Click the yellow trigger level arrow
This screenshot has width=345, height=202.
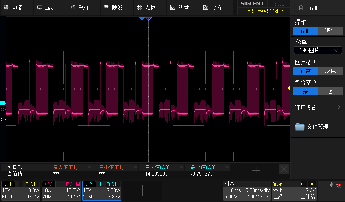(289, 88)
